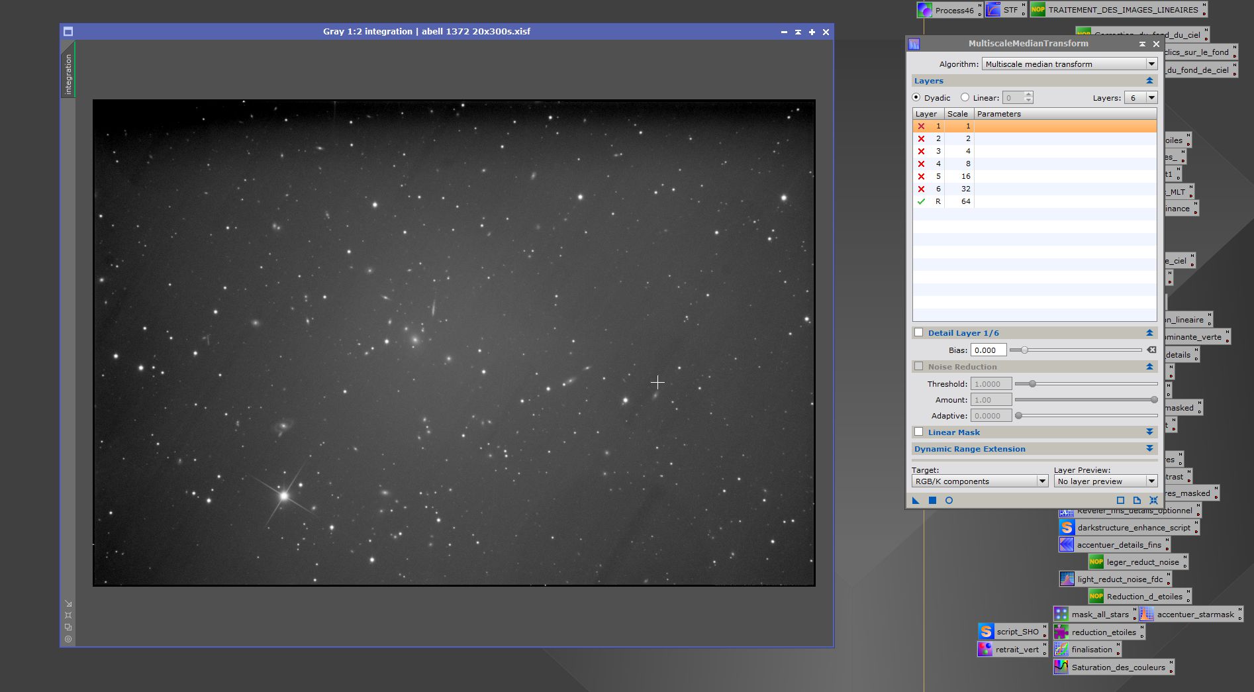Expand the Linear Mask section
The width and height of the screenshot is (1254, 692).
click(1149, 432)
